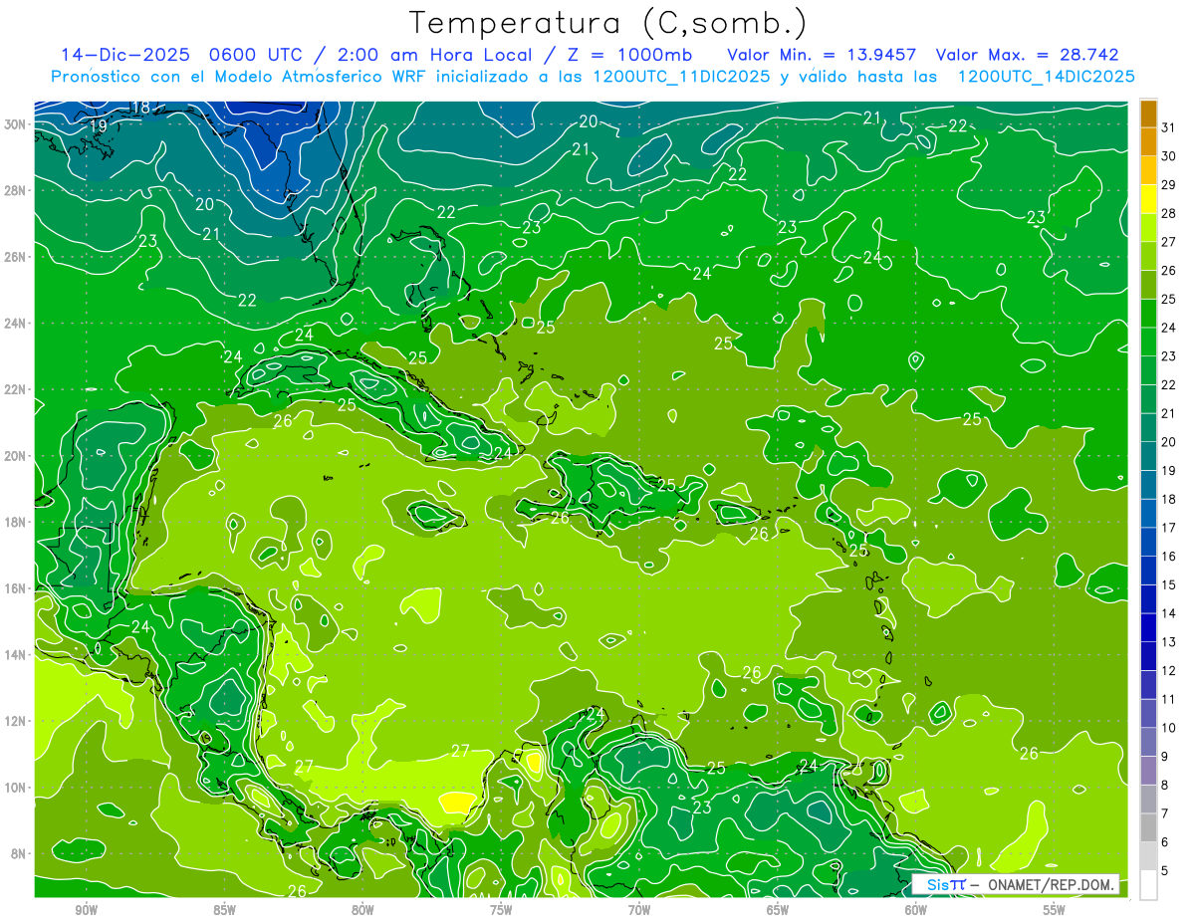Viewport: 1195px width, 923px height.
Task: Click the "14N" latitude axis label
Action: pyautogui.click(x=15, y=655)
